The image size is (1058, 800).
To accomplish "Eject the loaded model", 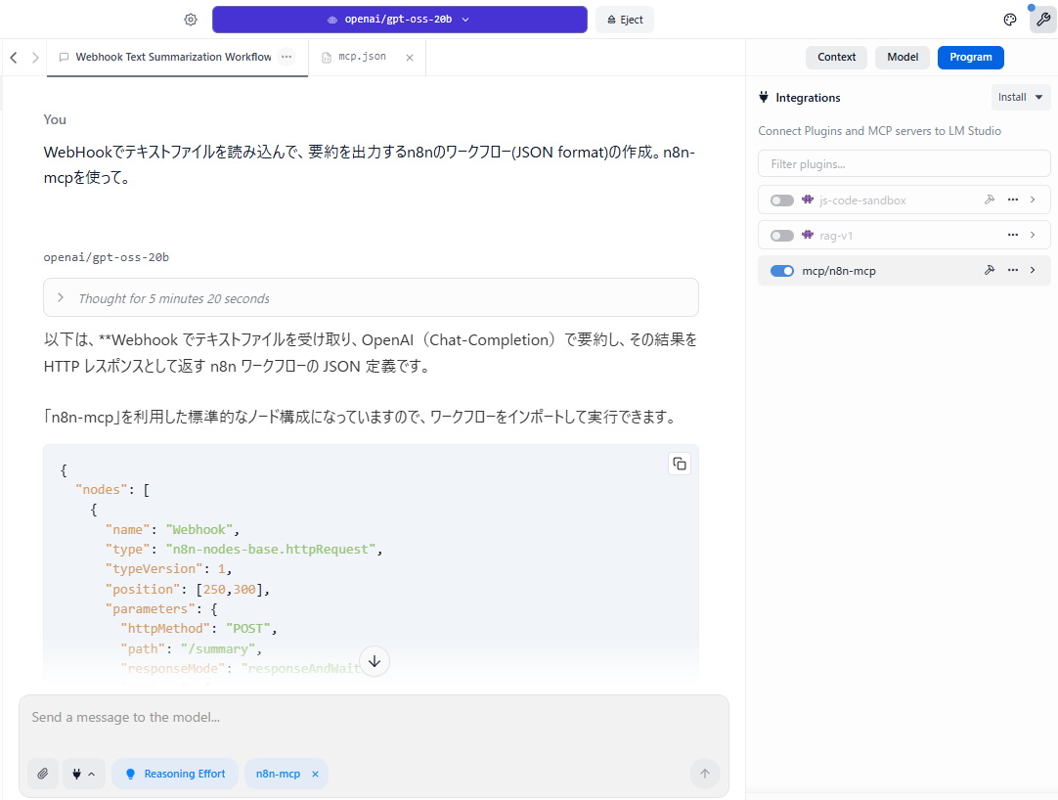I will (625, 20).
